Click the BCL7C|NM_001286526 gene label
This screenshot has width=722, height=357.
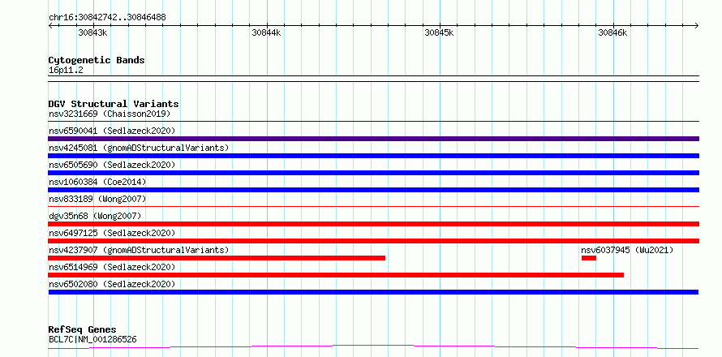(92, 339)
